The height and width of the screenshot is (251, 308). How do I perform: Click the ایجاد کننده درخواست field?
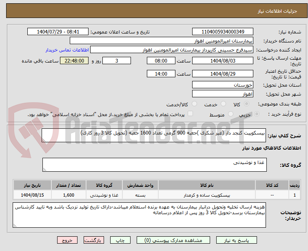pyautogui.click(x=172, y=50)
